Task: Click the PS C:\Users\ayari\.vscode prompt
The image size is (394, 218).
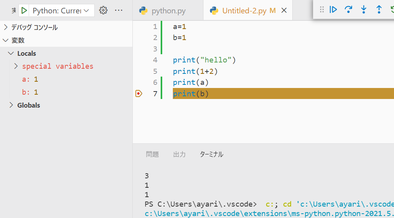Action: pyautogui.click(x=200, y=204)
